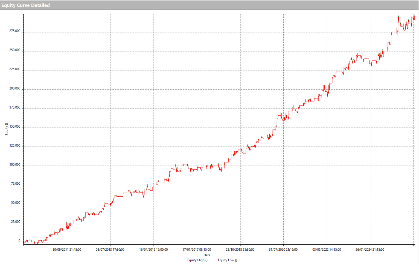Image resolution: width=419 pixels, height=264 pixels.
Task: Click the 08/07/2013 17:30:00 date label
Action: tap(110, 250)
